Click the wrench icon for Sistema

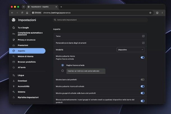14,92
